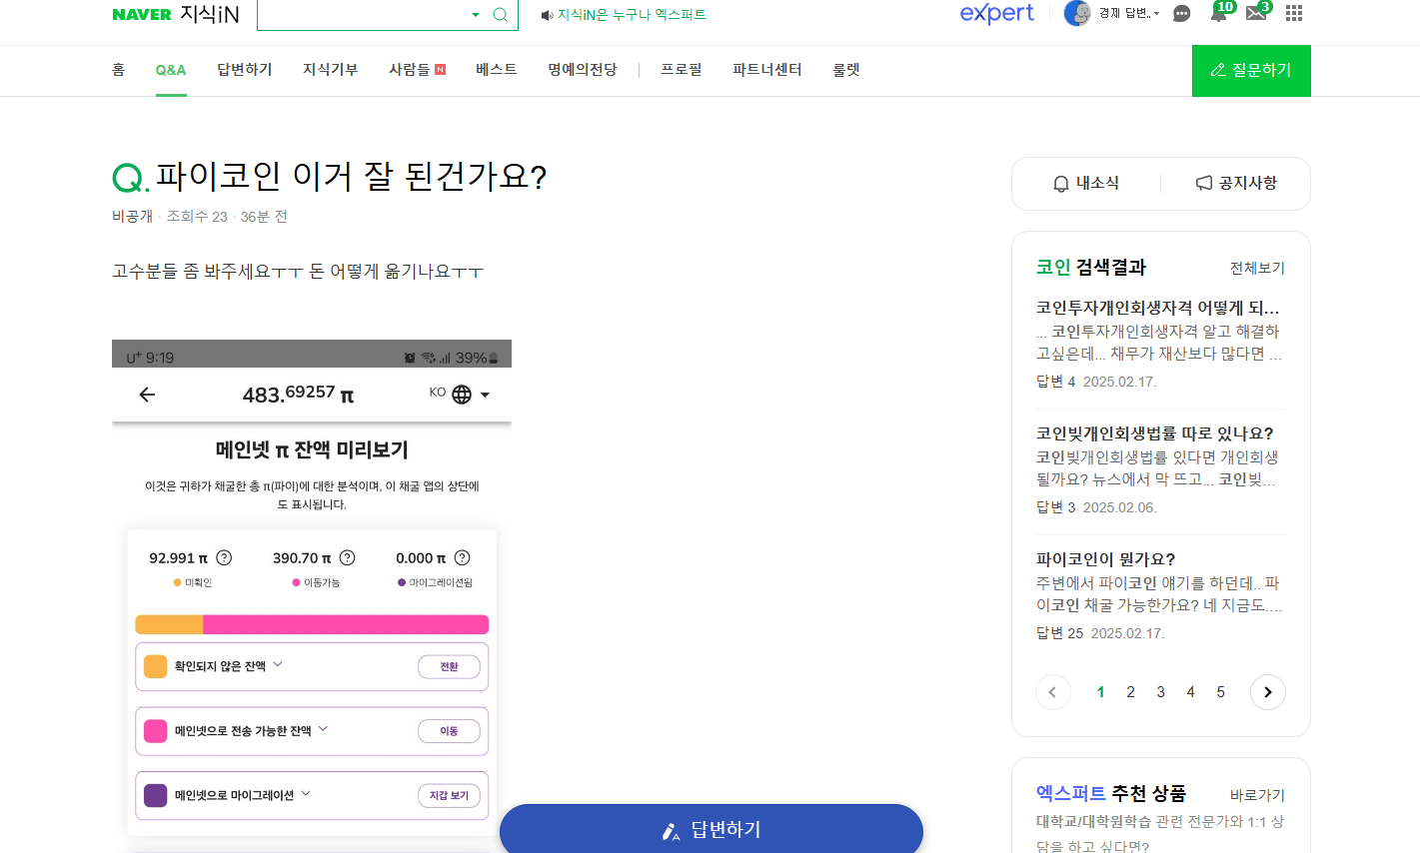Select page 5 of search results

click(1220, 692)
